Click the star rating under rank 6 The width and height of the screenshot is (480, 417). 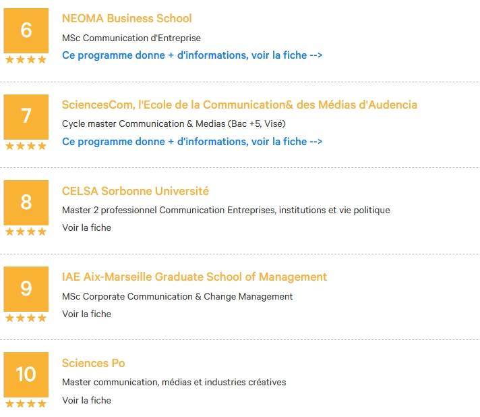pyautogui.click(x=26, y=59)
